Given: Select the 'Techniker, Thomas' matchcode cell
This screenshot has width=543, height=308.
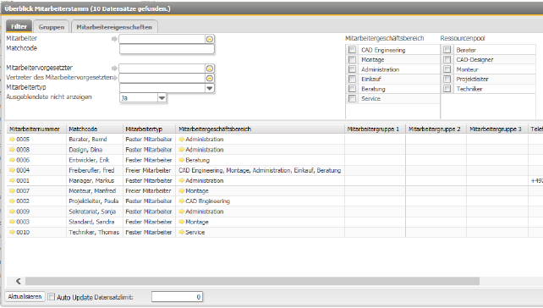Looking at the screenshot, I should 95,232.
